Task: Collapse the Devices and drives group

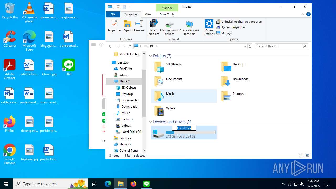Action: [151, 122]
